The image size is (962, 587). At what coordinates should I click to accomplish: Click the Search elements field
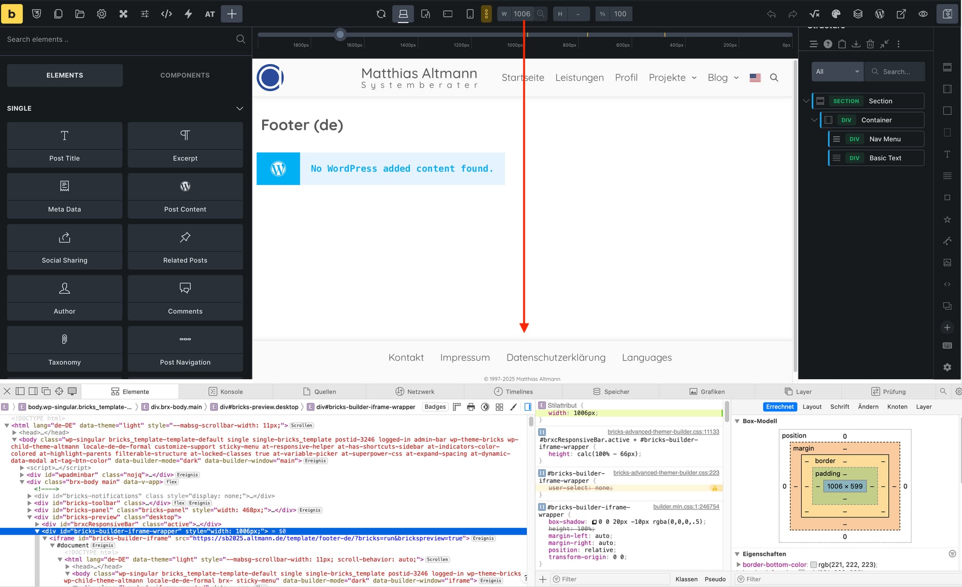pyautogui.click(x=120, y=39)
